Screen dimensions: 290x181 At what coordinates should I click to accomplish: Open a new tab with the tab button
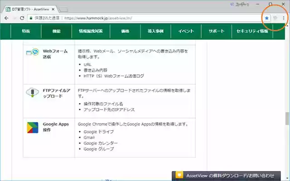pos(64,9)
